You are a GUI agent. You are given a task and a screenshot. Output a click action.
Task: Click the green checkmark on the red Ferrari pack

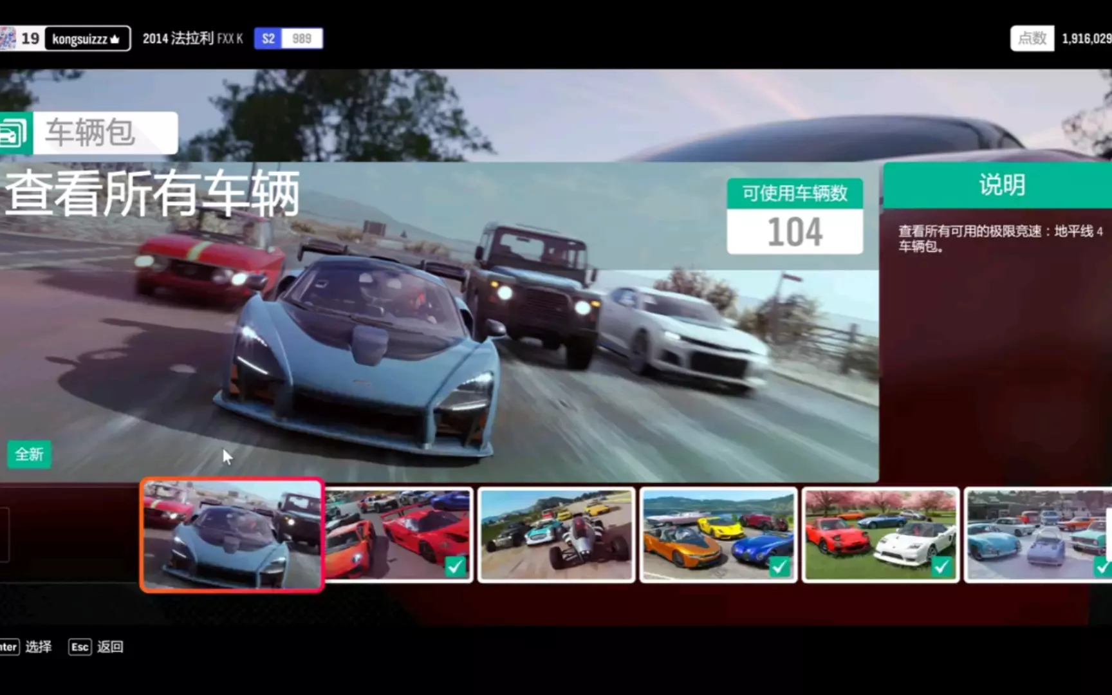pyautogui.click(x=456, y=566)
